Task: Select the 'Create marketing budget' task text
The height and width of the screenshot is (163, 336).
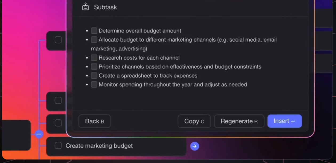Action: coord(99,146)
